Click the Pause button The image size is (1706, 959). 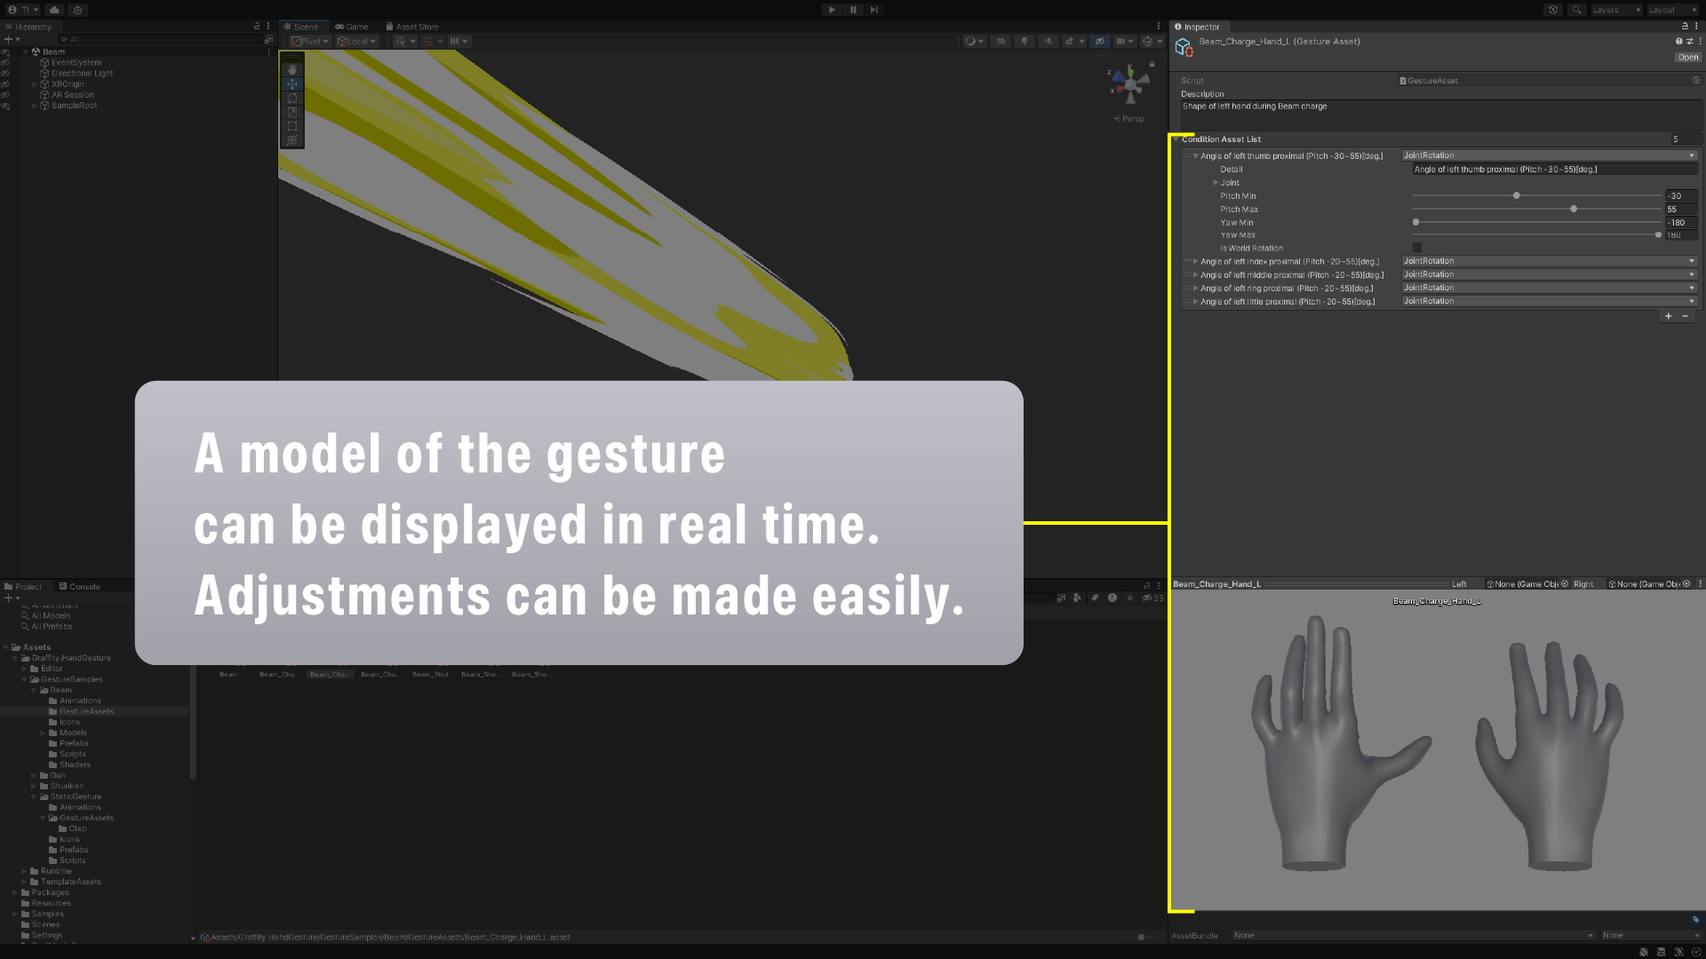click(853, 10)
